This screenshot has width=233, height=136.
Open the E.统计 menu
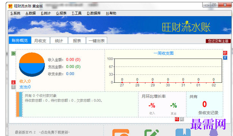click(x=46, y=13)
